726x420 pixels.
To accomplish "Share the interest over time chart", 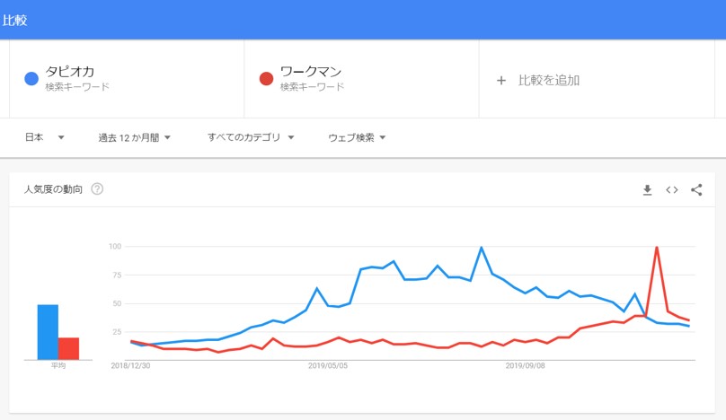I will click(x=696, y=189).
